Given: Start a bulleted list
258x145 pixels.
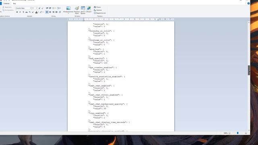Looking at the screenshot, I should (54, 8).
